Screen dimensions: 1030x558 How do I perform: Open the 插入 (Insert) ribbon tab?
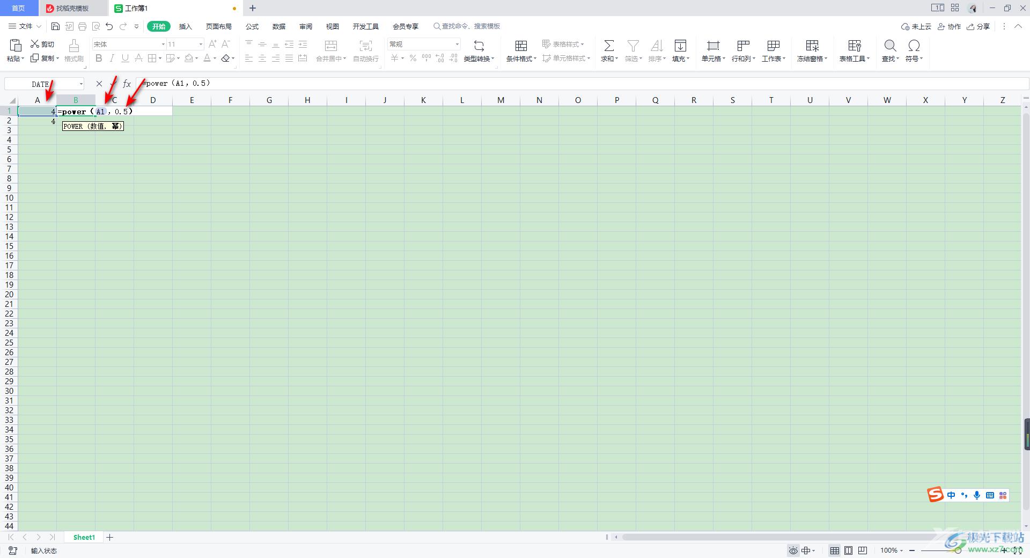tap(185, 26)
